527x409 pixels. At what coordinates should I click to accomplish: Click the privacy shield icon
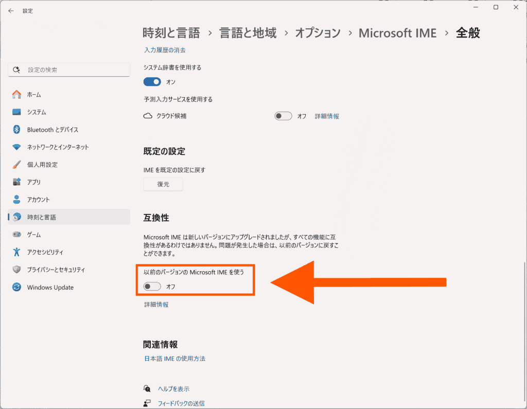pos(16,270)
